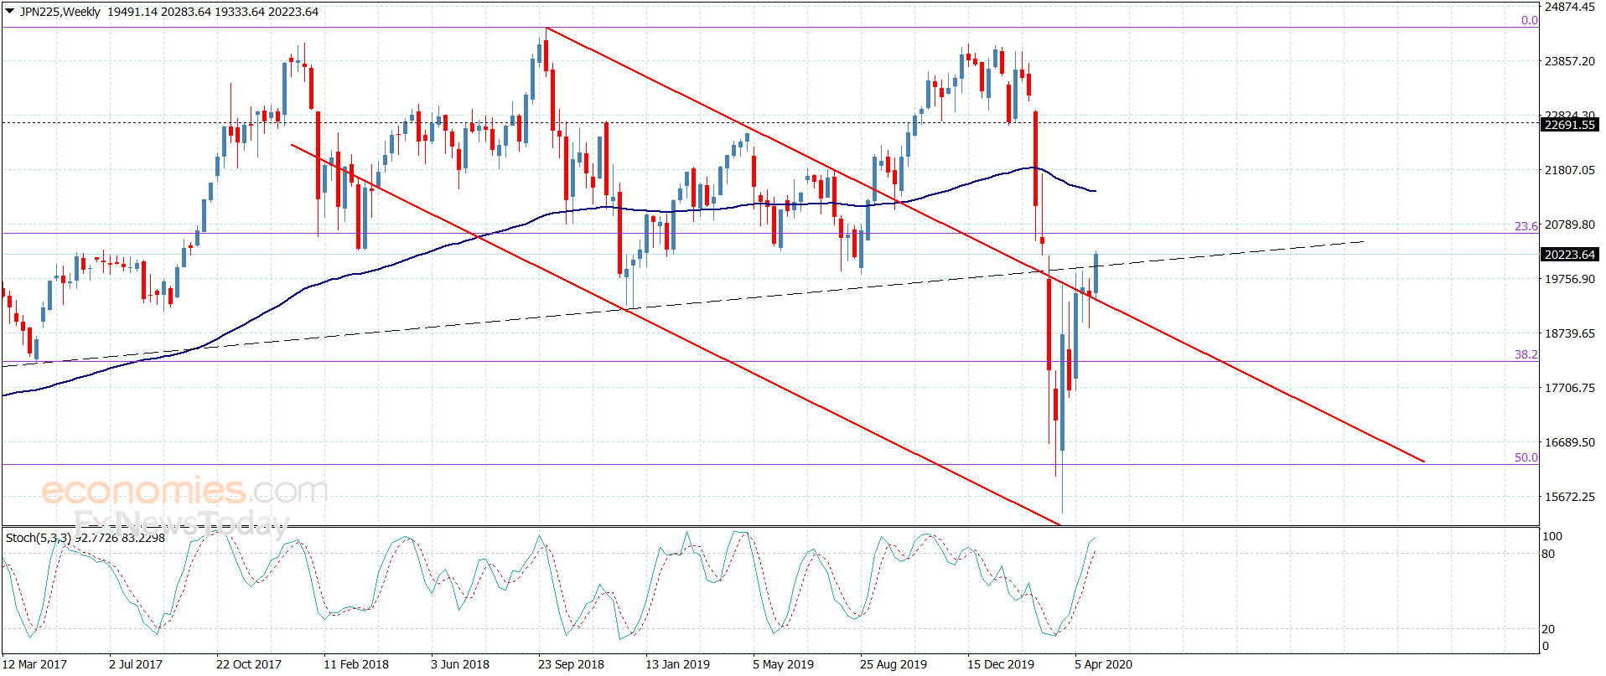Click the 0.0 Fibonacci level label
Screen dimensions: 1606x676
1530,21
